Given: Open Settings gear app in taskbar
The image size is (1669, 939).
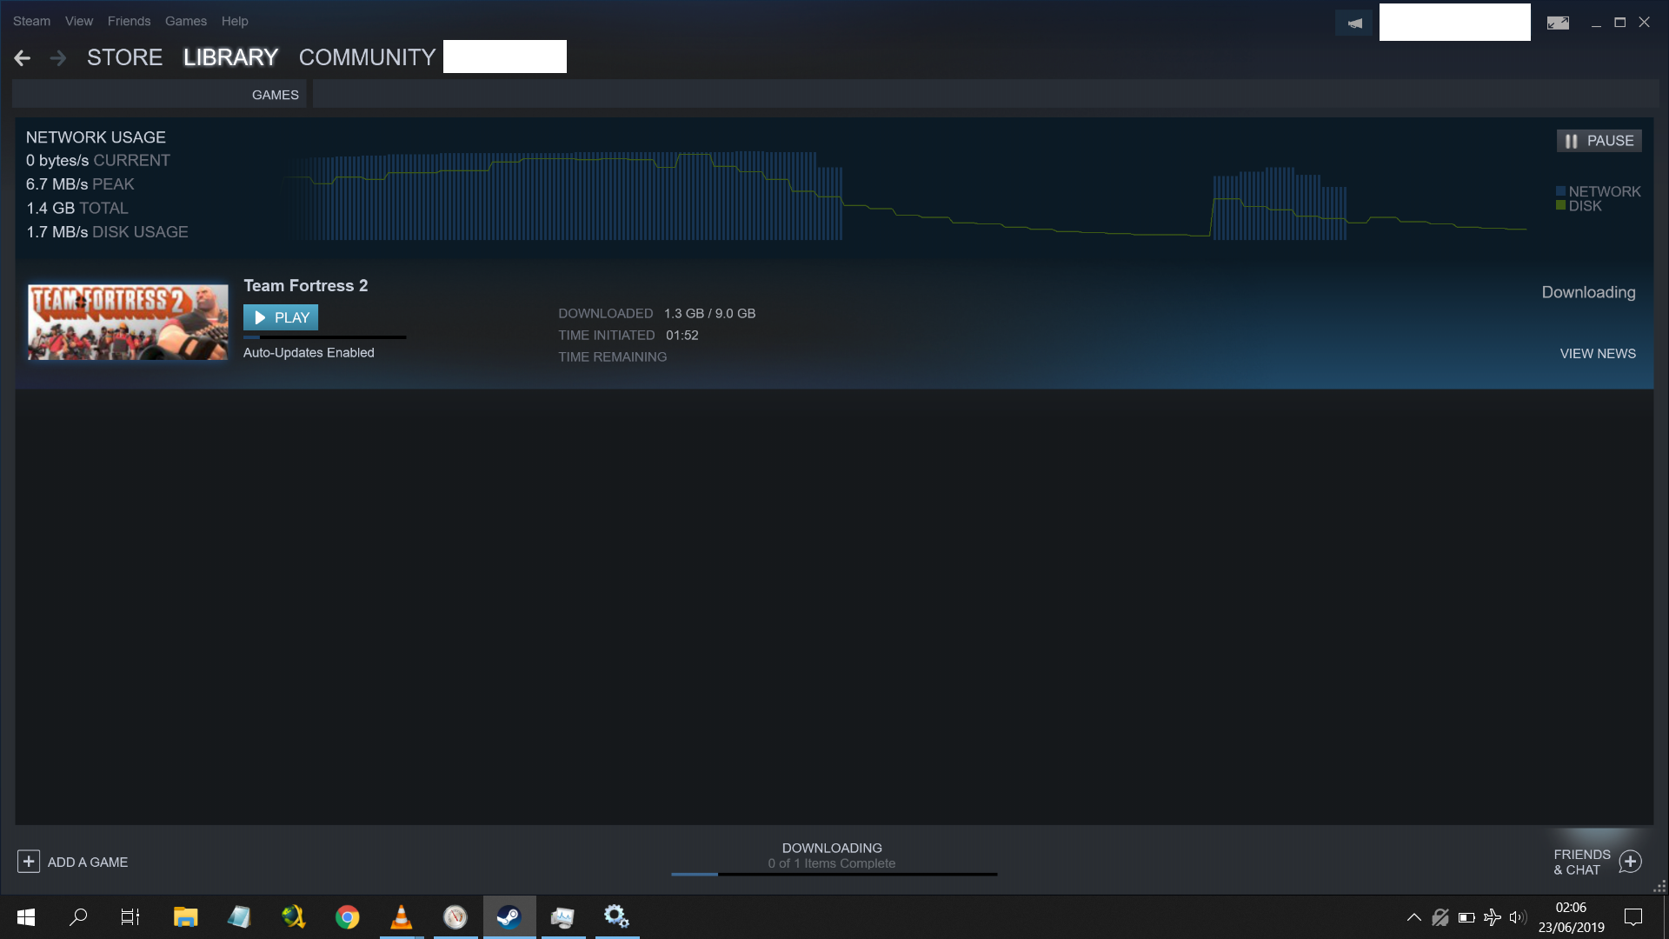Looking at the screenshot, I should click(616, 917).
